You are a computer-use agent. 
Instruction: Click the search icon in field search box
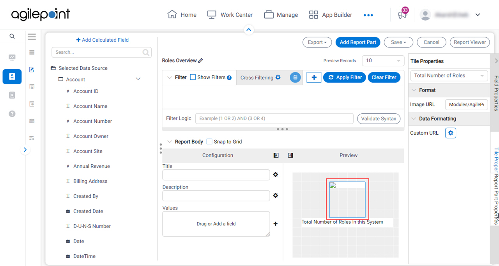146,52
